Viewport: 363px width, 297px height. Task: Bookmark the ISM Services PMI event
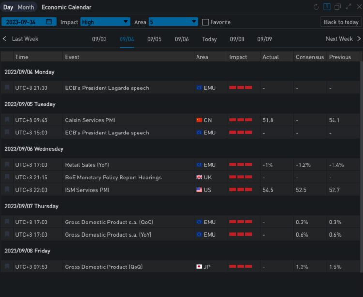7,190
